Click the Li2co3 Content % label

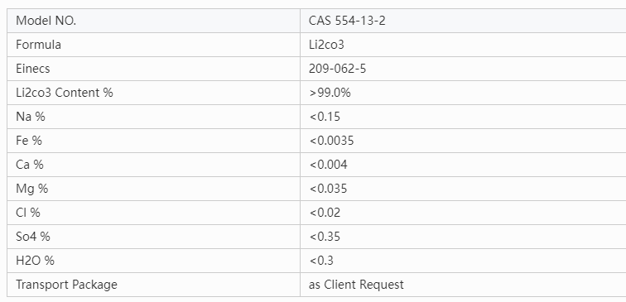[65, 93]
